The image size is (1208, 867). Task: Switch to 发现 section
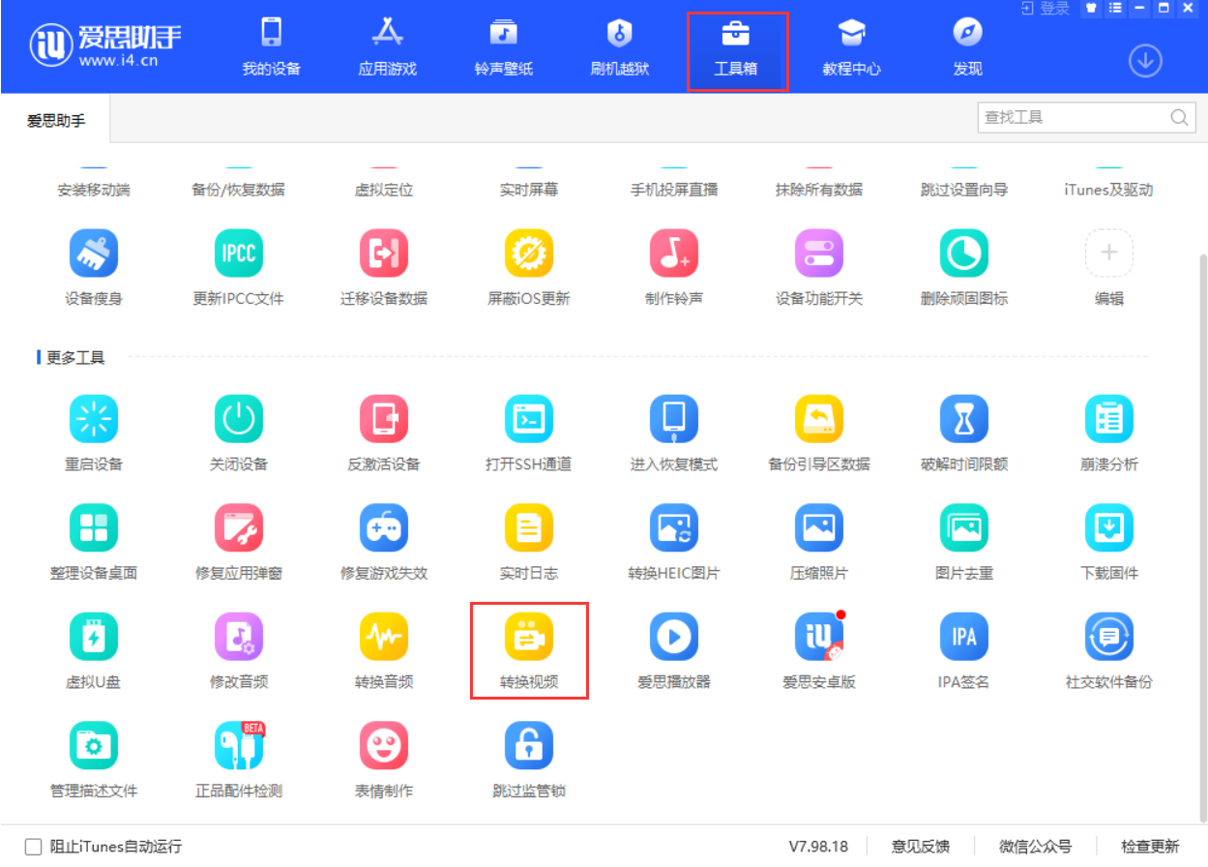coord(967,47)
